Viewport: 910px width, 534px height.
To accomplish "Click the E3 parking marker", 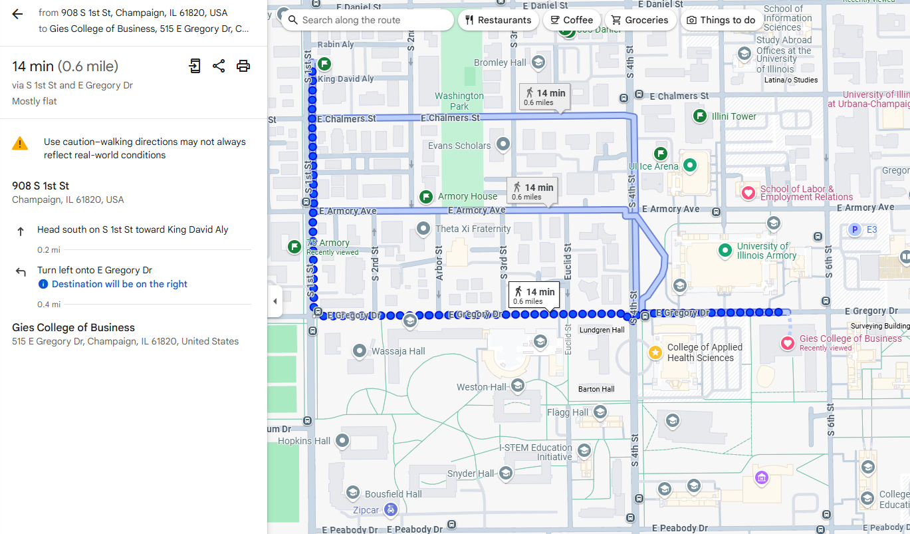I will pyautogui.click(x=855, y=229).
